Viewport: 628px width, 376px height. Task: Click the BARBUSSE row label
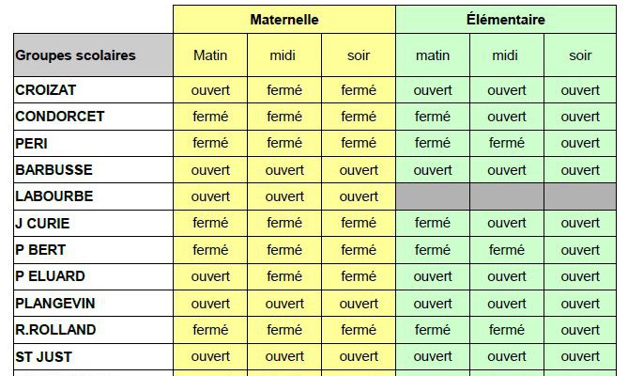[93, 169]
